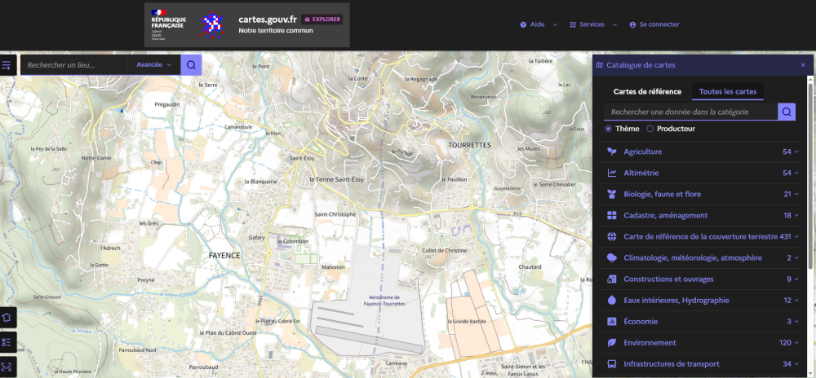Click the Environnement leaf icon
Viewport: 816px width, 378px height.
612,343
